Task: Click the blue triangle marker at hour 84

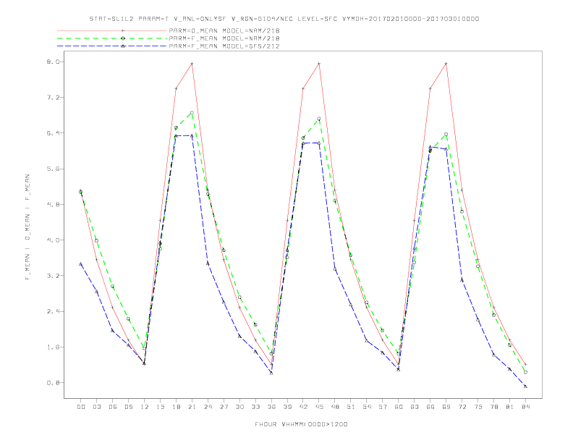Action: [x=525, y=387]
